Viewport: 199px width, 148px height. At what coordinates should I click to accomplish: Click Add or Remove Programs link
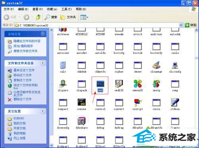click(23, 46)
